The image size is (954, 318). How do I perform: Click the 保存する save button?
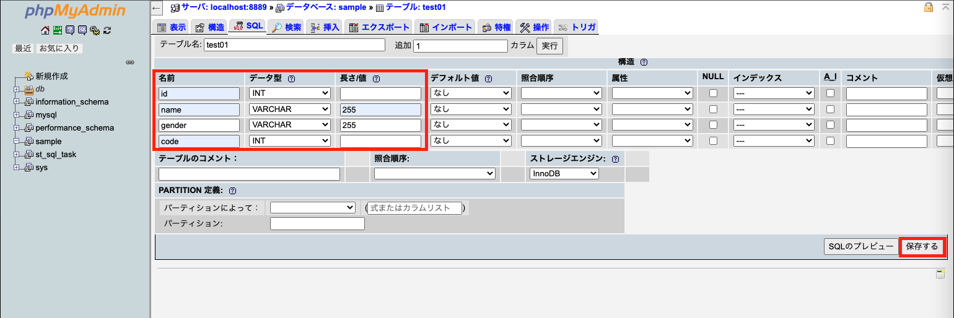point(922,246)
